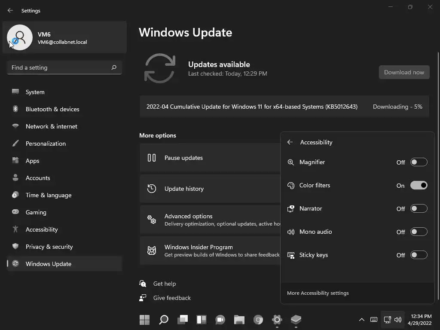Click the Give feedback link

[172, 298]
